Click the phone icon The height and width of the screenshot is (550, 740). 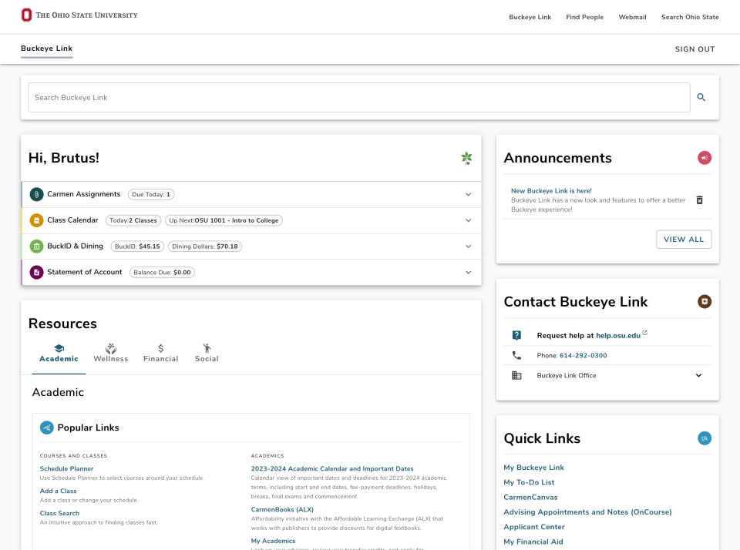(x=516, y=356)
